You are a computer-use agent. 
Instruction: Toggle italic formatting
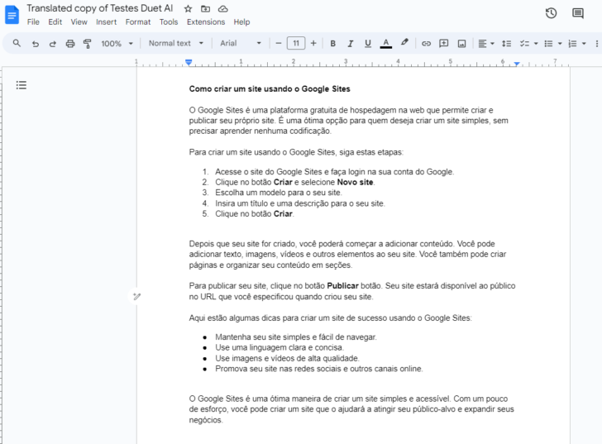(350, 43)
